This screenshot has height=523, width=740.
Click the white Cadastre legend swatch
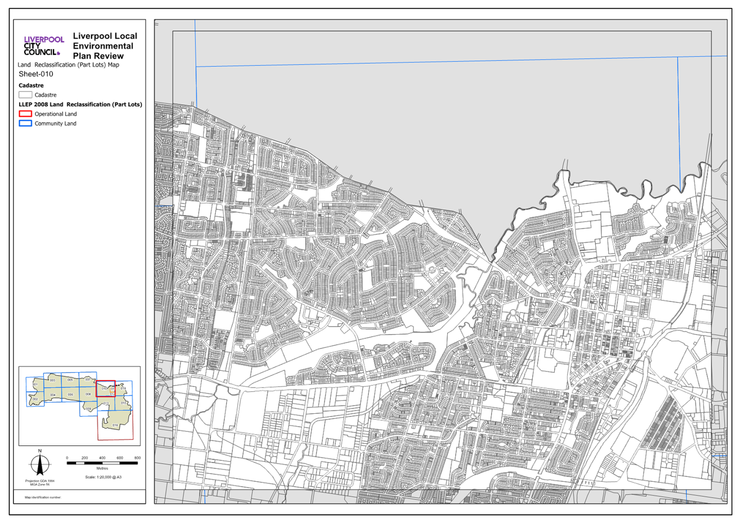[25, 95]
